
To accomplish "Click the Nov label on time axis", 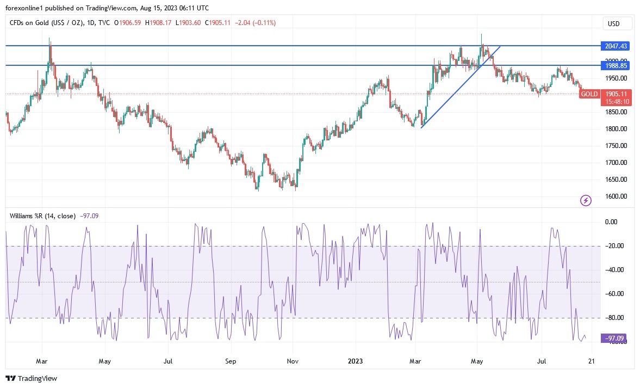I will tap(293, 361).
